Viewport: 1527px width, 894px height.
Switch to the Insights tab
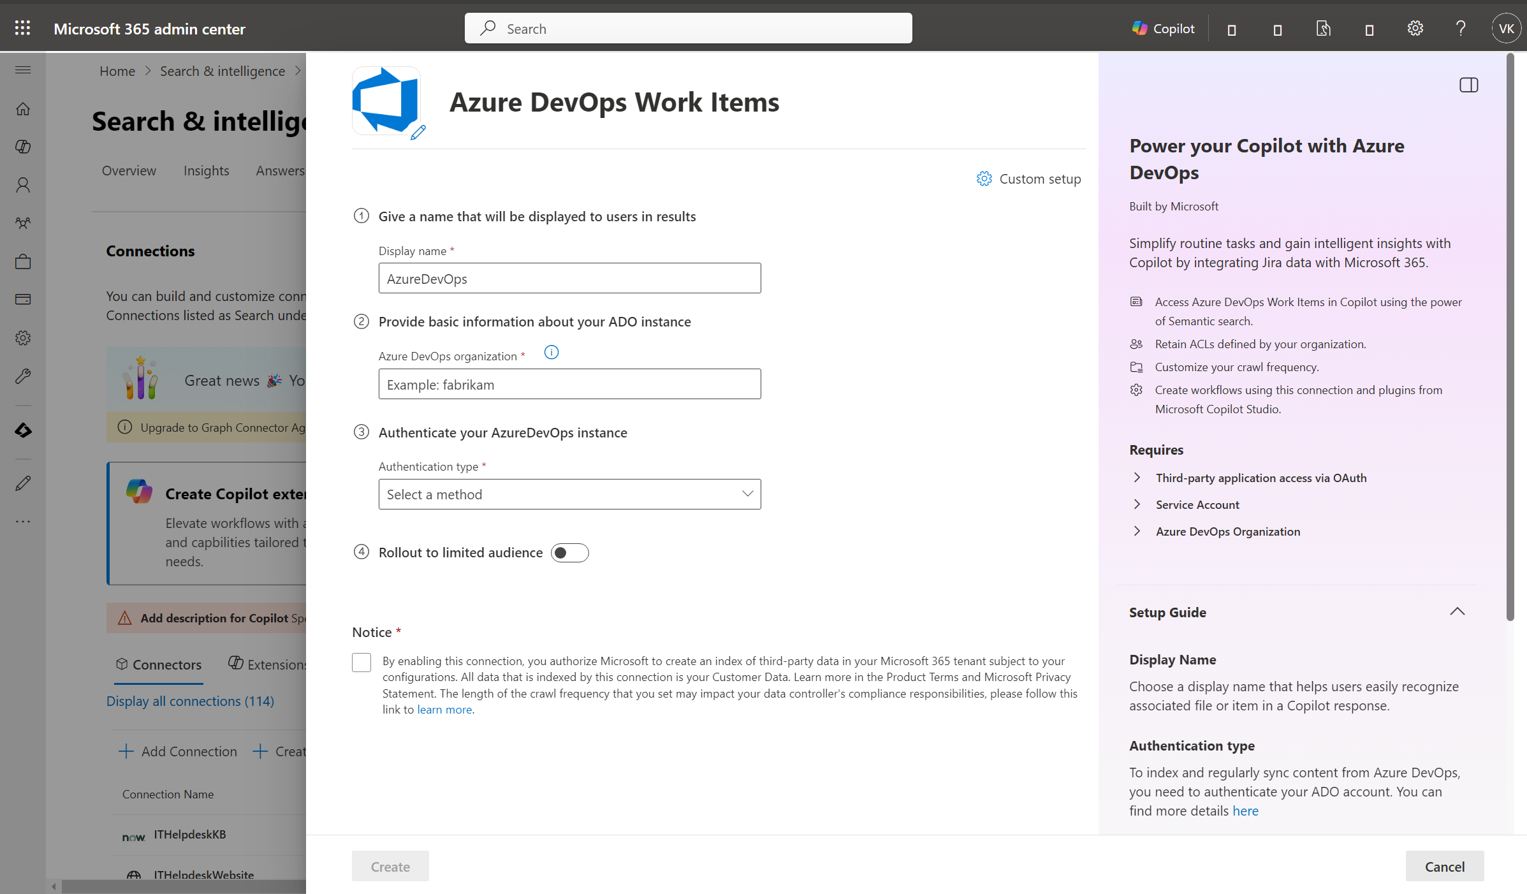(206, 170)
